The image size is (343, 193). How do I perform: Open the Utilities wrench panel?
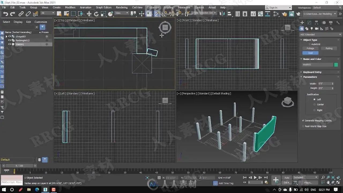[338, 23]
